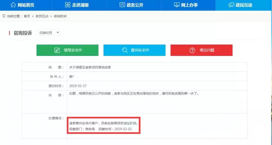Click the book icon for 政务公开
The image size is (272, 145).
[122, 5]
